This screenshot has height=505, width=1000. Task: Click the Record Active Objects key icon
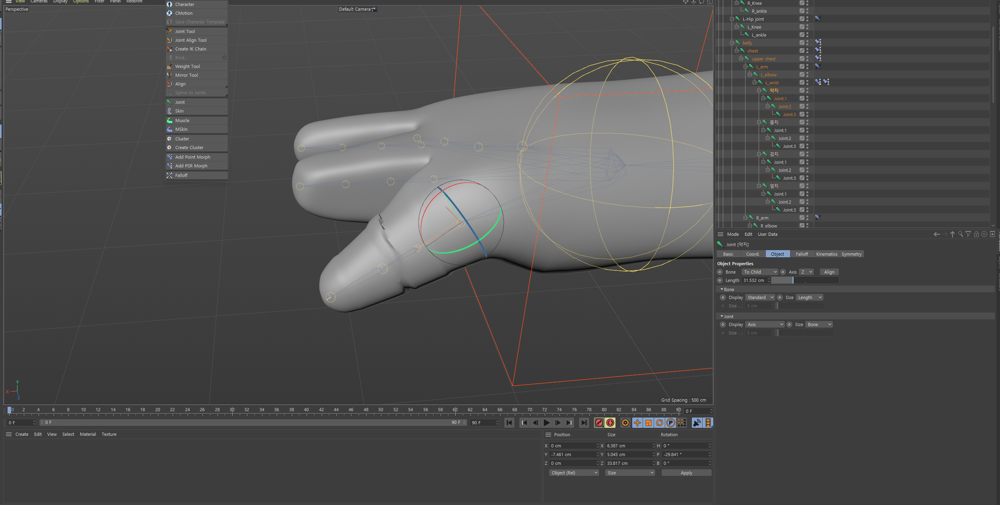[599, 423]
